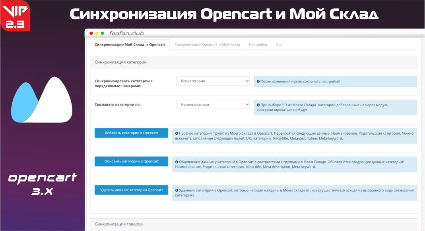Go to the 'Лог' tab
The height and width of the screenshot is (231, 425).
[x=279, y=45]
